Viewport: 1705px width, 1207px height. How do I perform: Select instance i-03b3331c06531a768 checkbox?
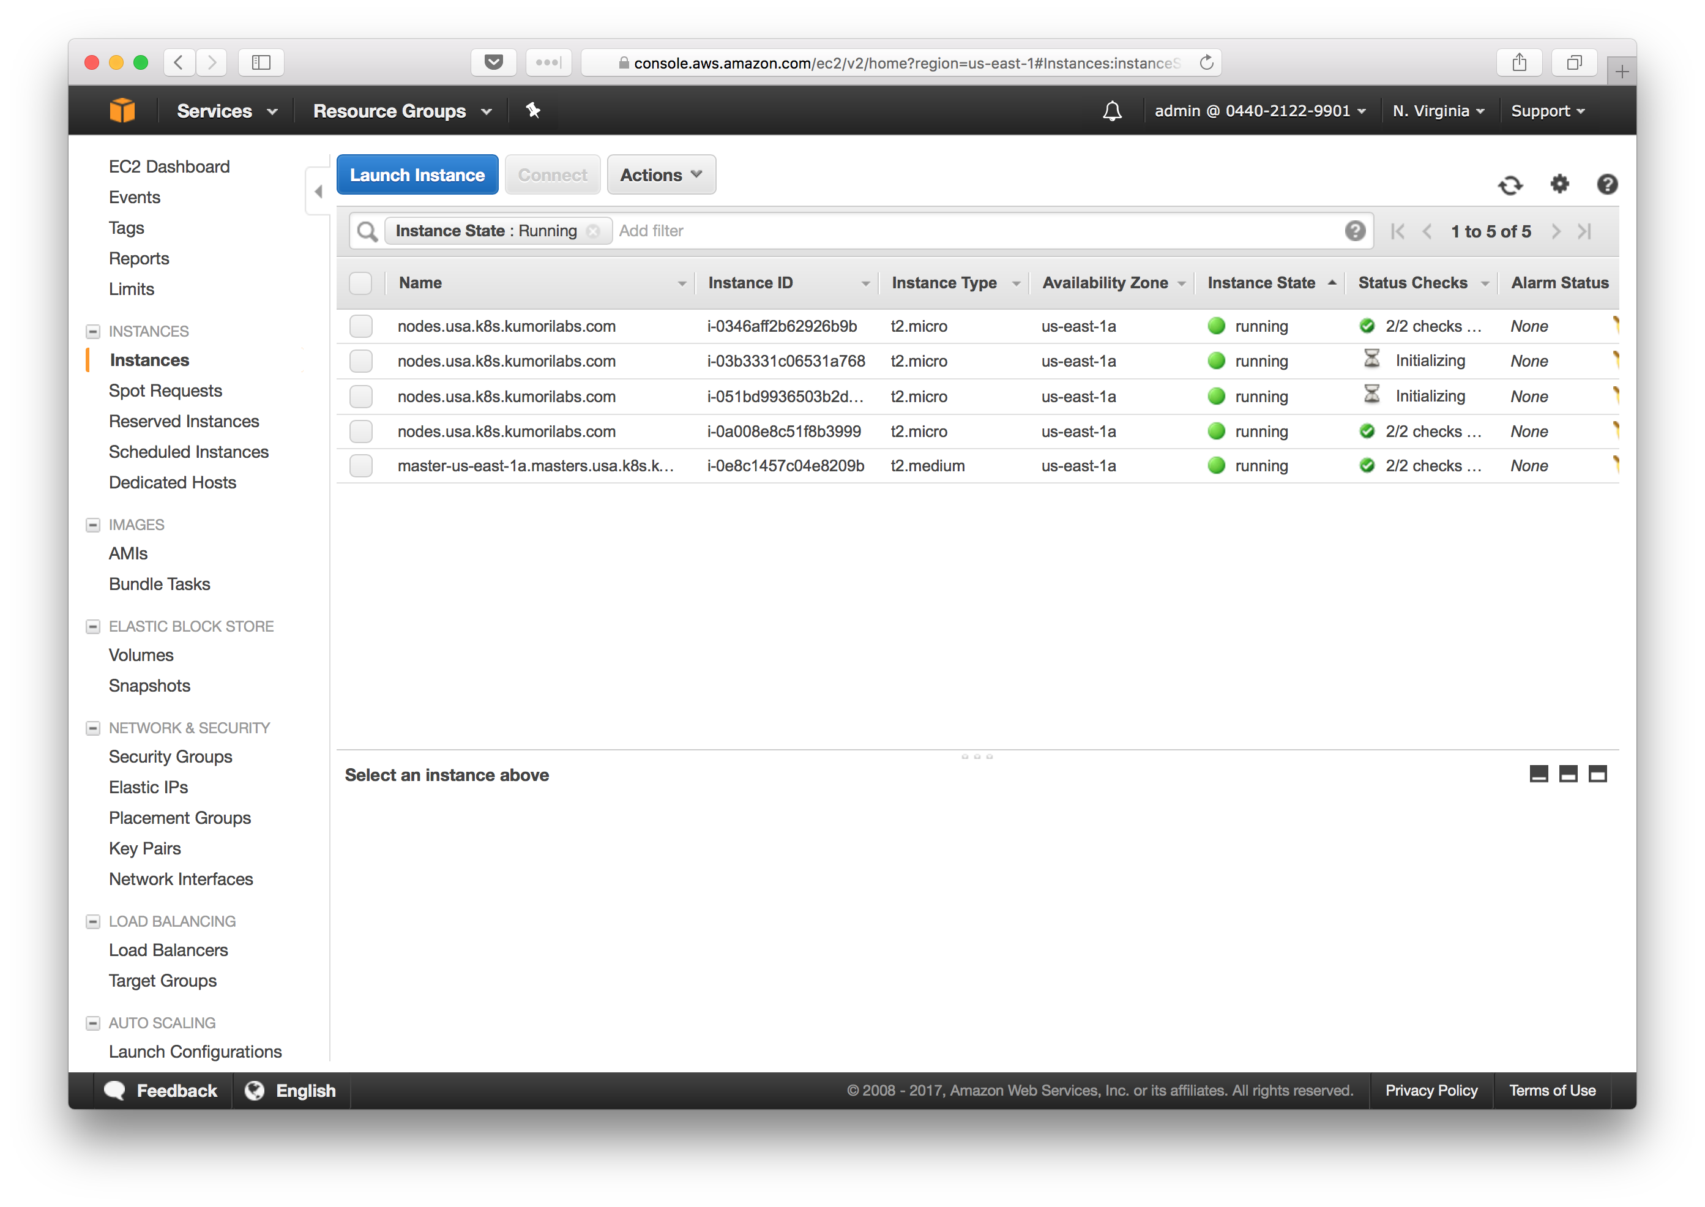click(360, 361)
